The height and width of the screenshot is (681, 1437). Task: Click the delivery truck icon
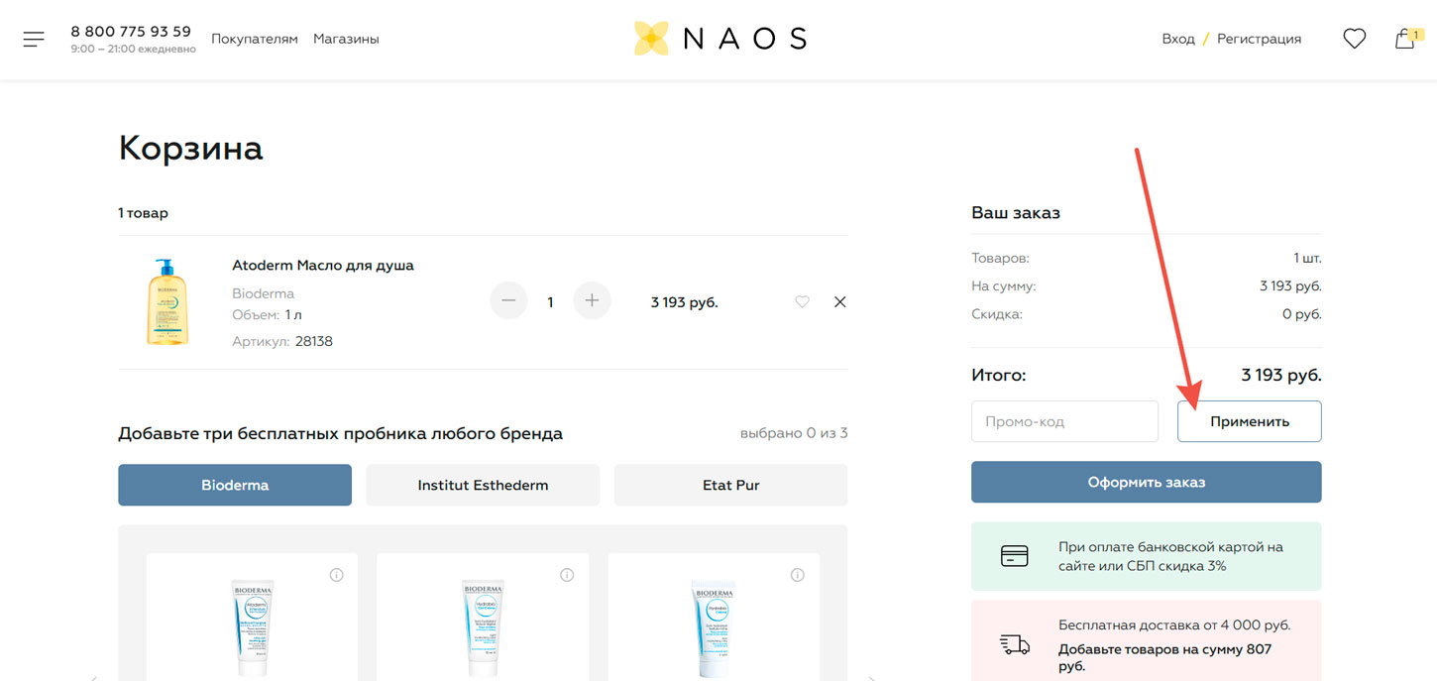click(1015, 644)
